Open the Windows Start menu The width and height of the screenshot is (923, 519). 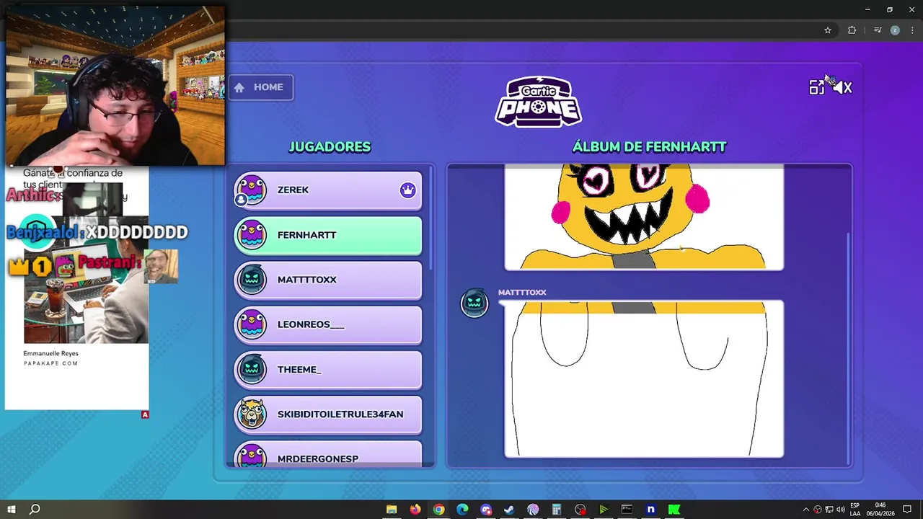[12, 510]
